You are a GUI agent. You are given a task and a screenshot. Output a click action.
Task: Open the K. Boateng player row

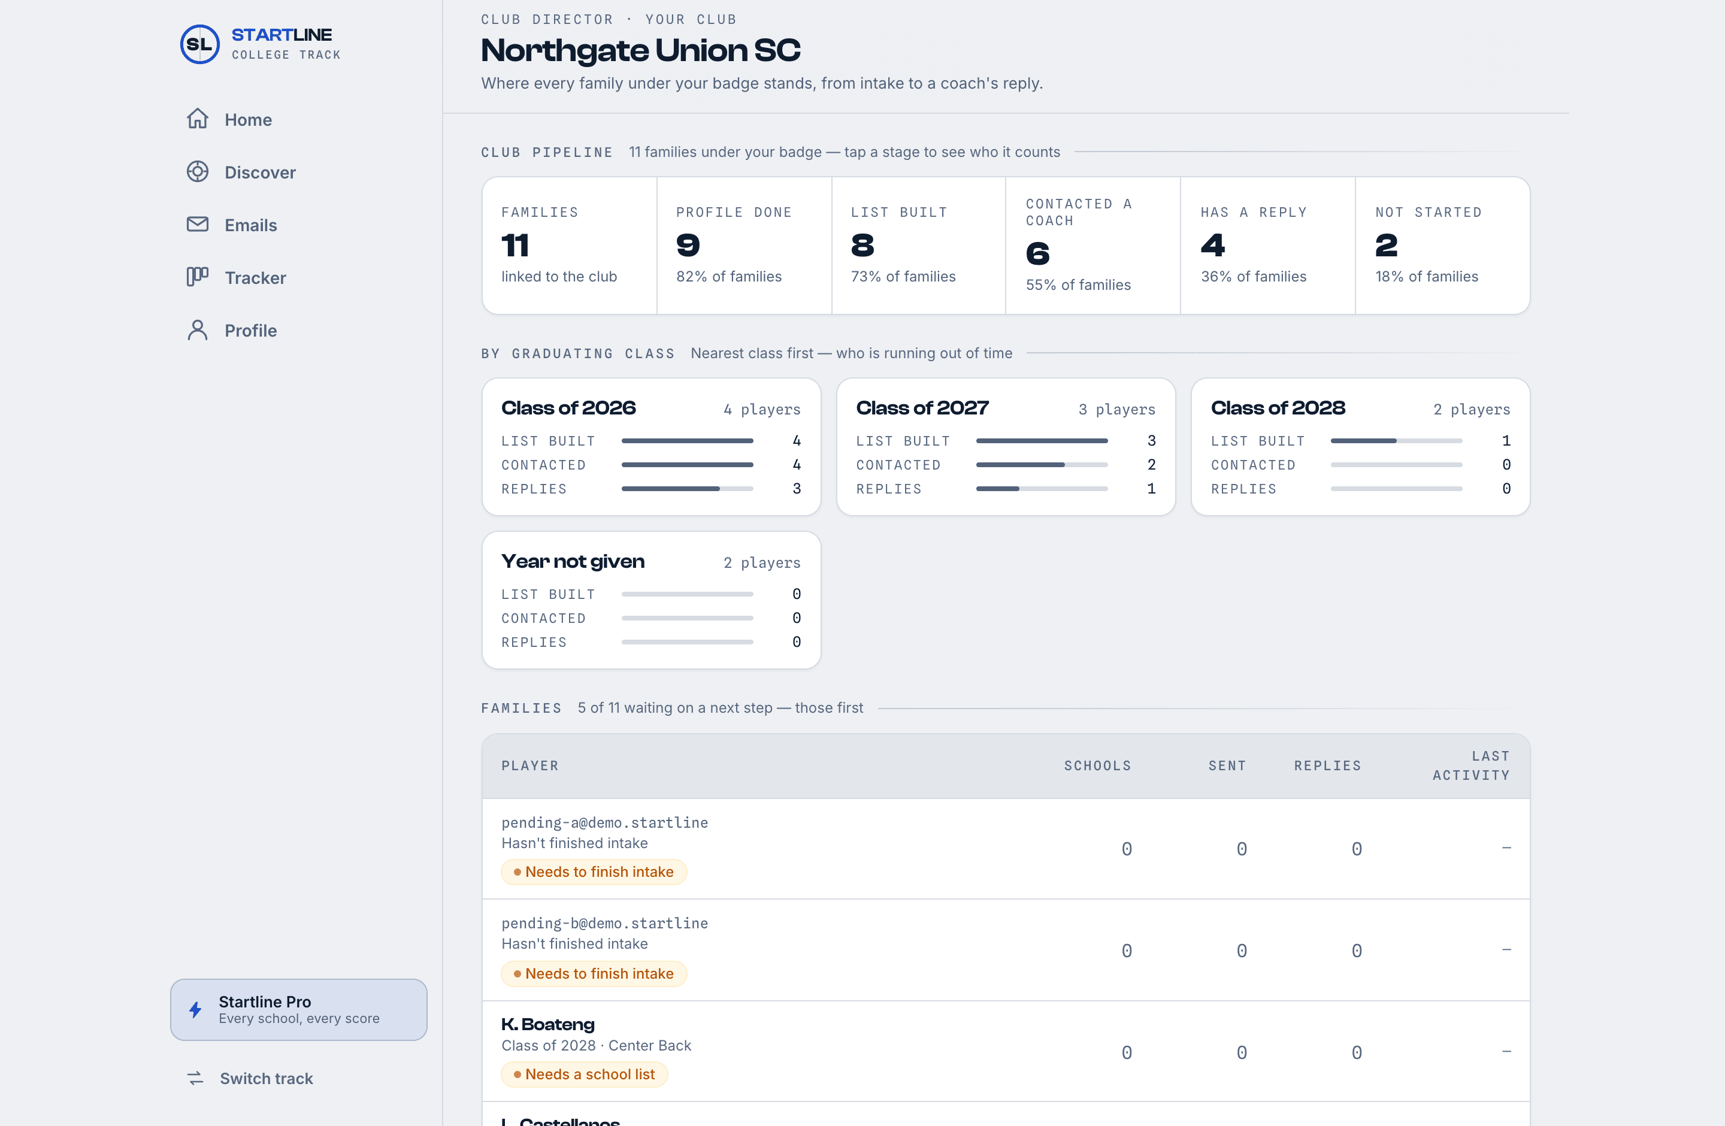(1006, 1051)
